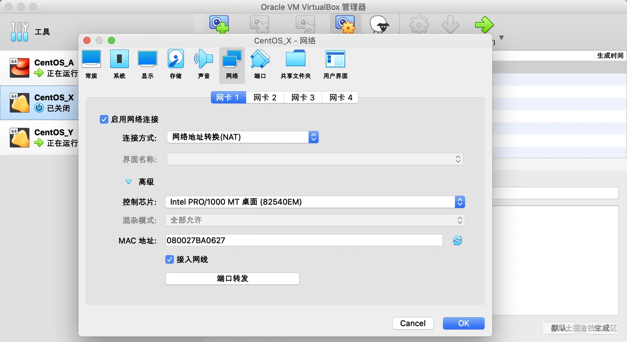The height and width of the screenshot is (342, 627).
Task: Click the 工具 label in manager sidebar
Action: point(42,32)
